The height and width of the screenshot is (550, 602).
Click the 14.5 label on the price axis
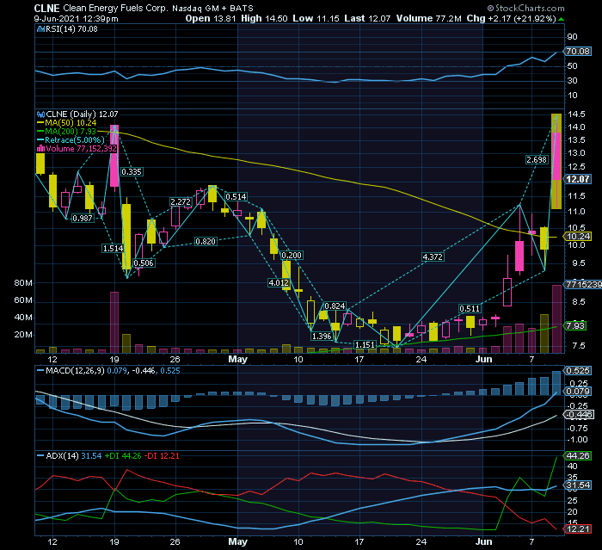coord(577,114)
